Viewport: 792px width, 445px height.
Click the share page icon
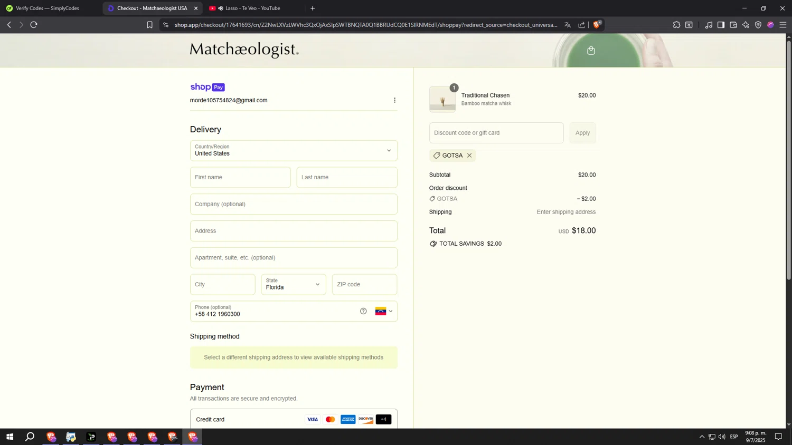582,25
